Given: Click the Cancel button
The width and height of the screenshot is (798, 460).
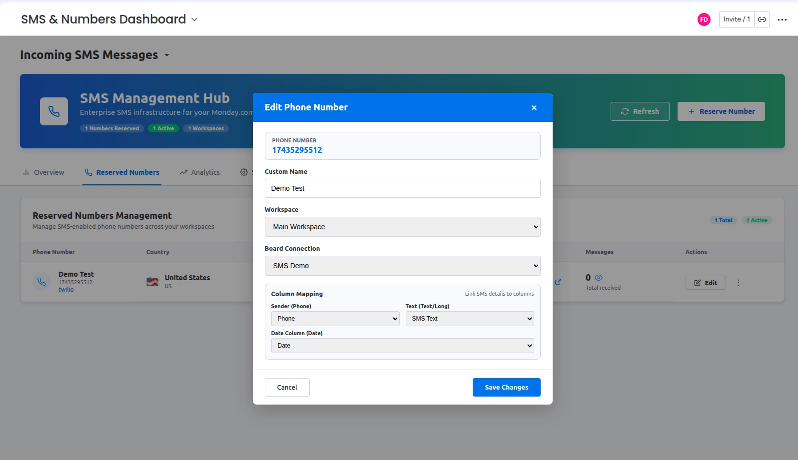Looking at the screenshot, I should tap(287, 388).
